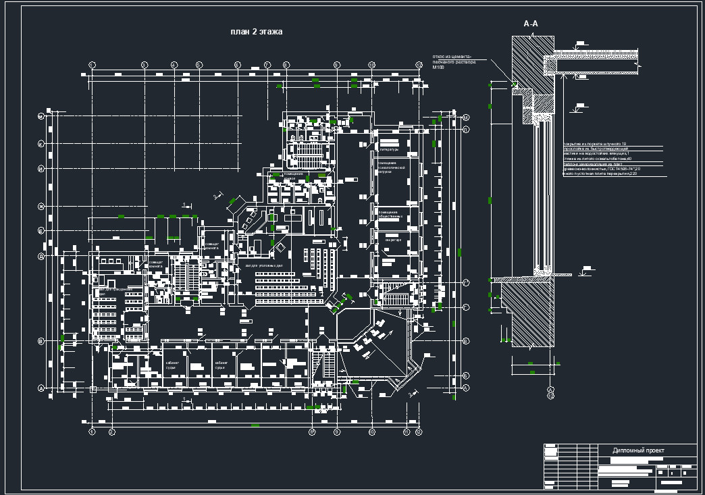The image size is (705, 495).
Task: Select the "секретаря" room label
Action: (393, 240)
